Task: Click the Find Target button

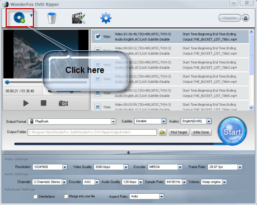Action: click(179, 132)
